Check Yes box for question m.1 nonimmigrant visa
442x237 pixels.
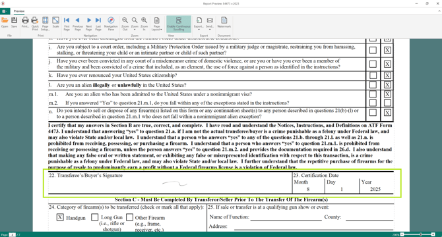(x=373, y=94)
